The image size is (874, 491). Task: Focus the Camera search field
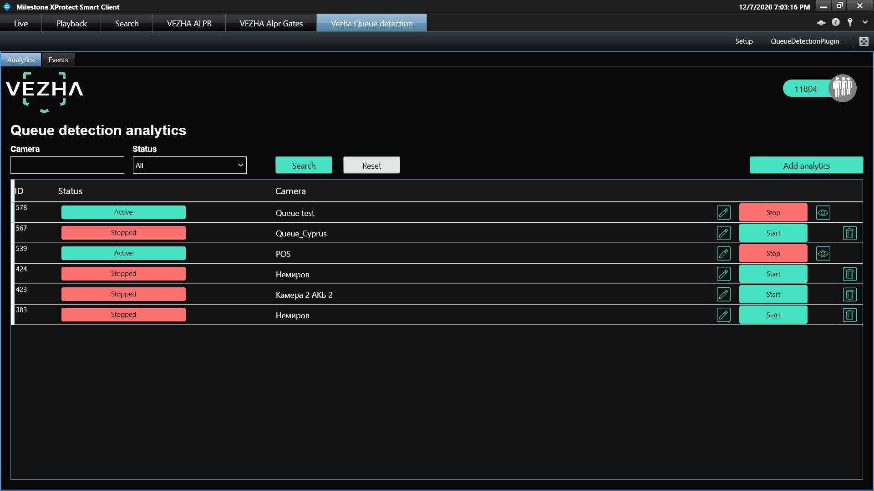[x=67, y=165]
